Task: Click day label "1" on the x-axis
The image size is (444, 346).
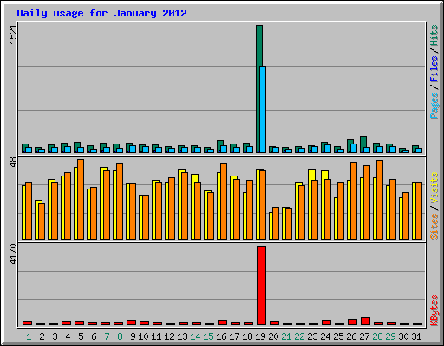Action: coord(29,336)
